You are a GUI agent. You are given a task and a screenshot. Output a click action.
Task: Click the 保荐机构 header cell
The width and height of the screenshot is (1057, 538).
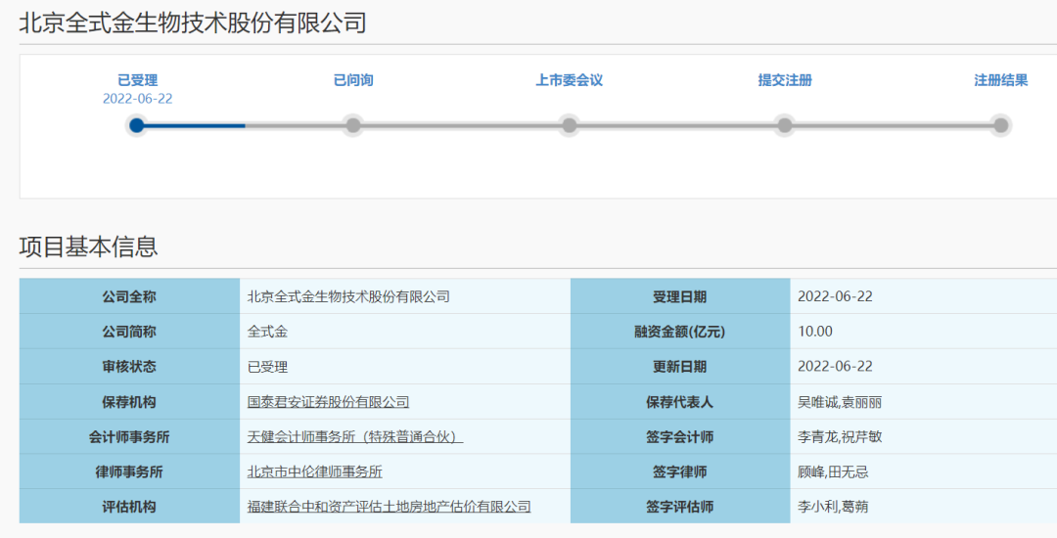click(x=129, y=402)
